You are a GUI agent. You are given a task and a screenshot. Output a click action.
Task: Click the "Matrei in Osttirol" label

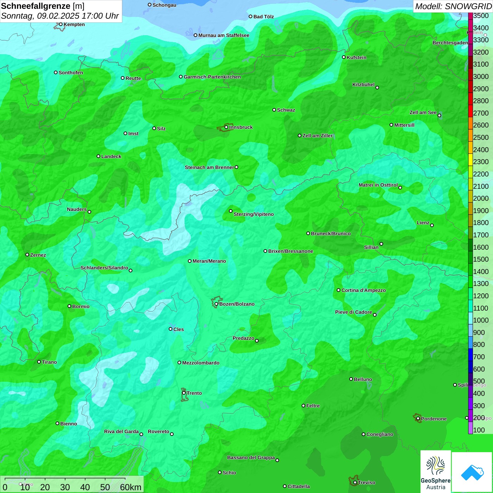coord(378,185)
